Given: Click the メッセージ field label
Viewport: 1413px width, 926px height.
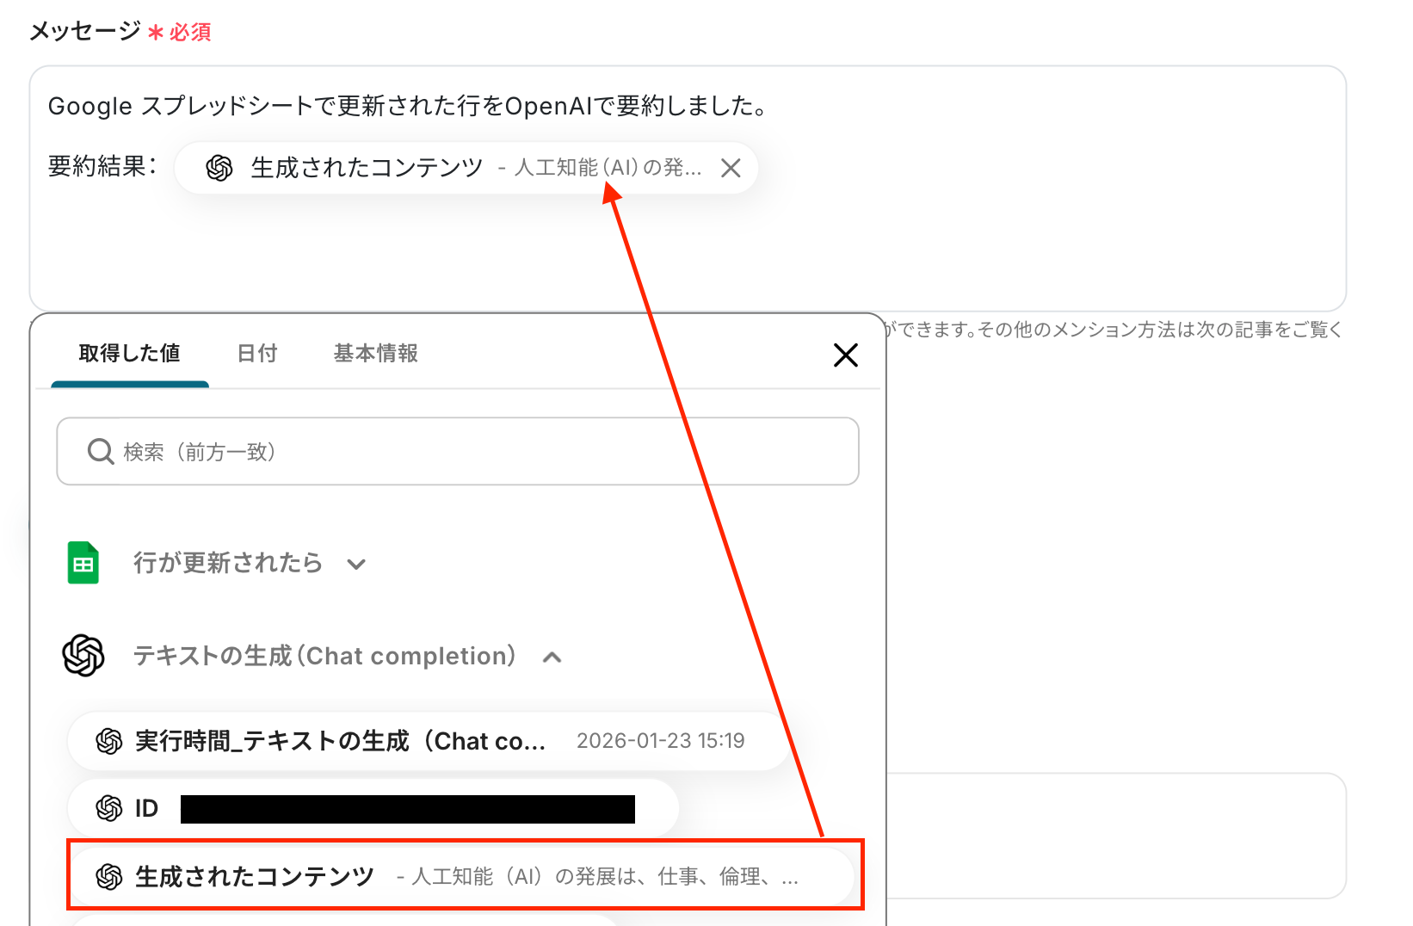Looking at the screenshot, I should pyautogui.click(x=84, y=31).
